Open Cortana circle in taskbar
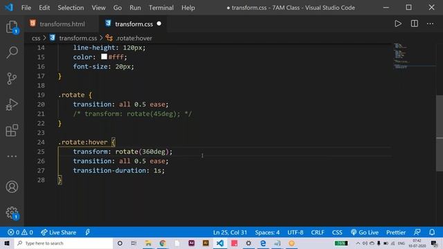The image size is (443, 249). tap(120, 243)
